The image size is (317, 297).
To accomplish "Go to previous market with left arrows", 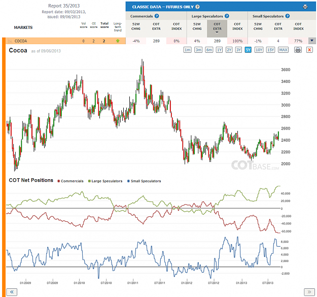I will point(12,292).
